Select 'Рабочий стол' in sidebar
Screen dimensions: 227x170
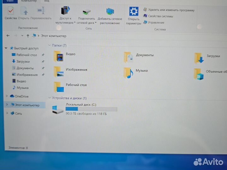(24, 55)
